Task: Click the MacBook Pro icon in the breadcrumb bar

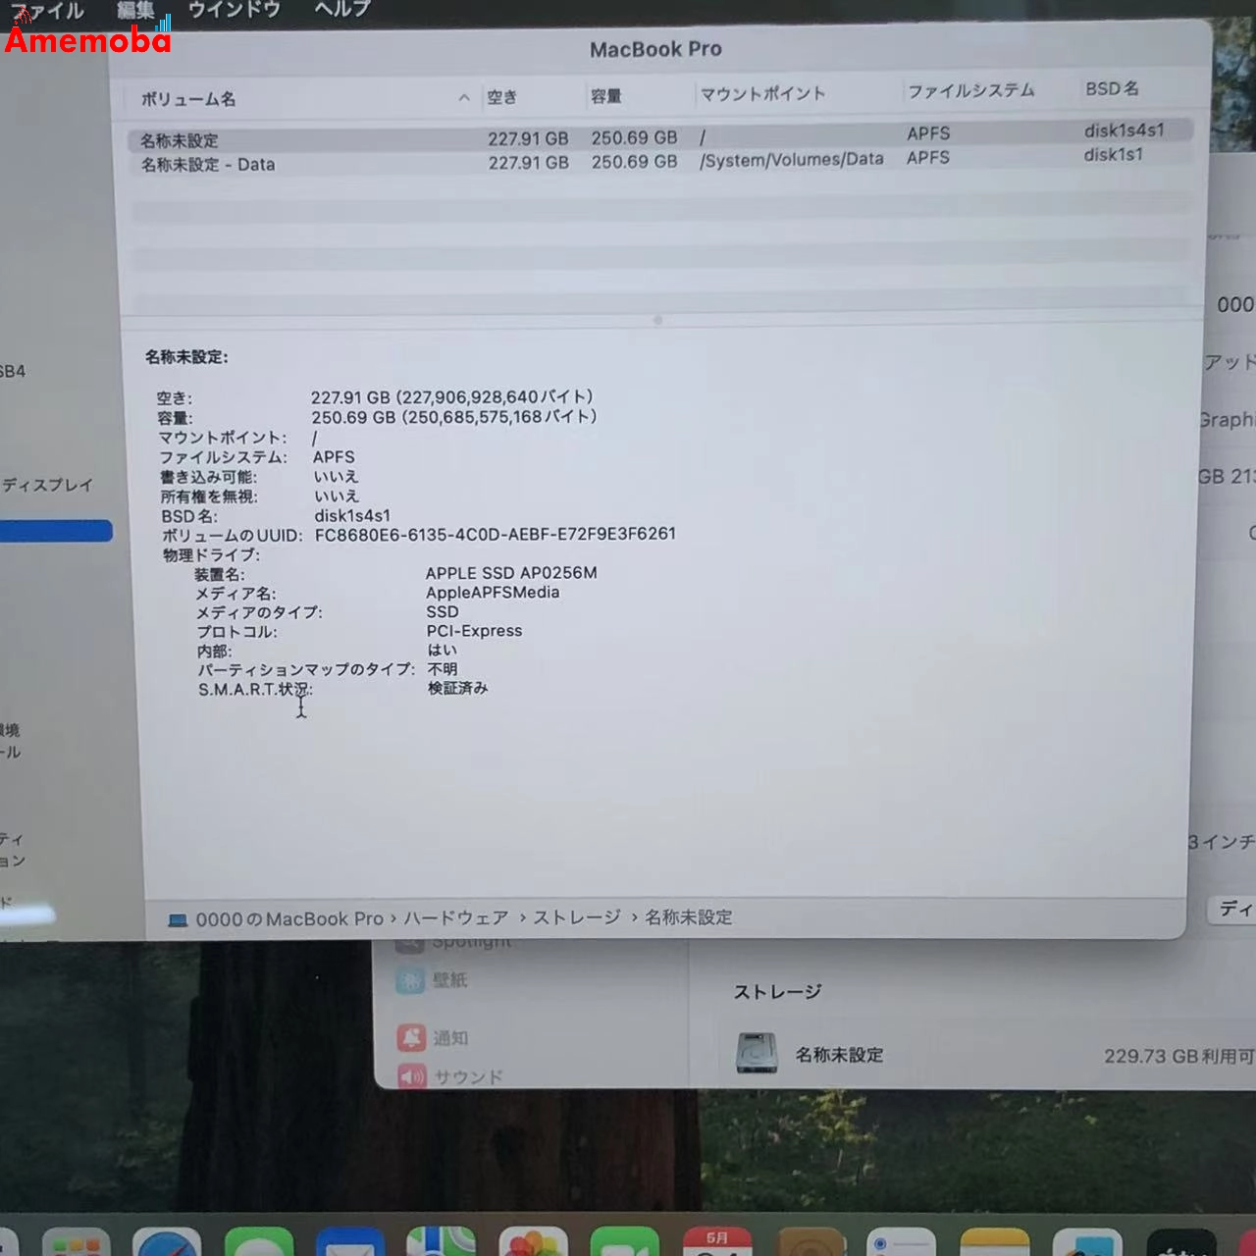Action: click(176, 917)
